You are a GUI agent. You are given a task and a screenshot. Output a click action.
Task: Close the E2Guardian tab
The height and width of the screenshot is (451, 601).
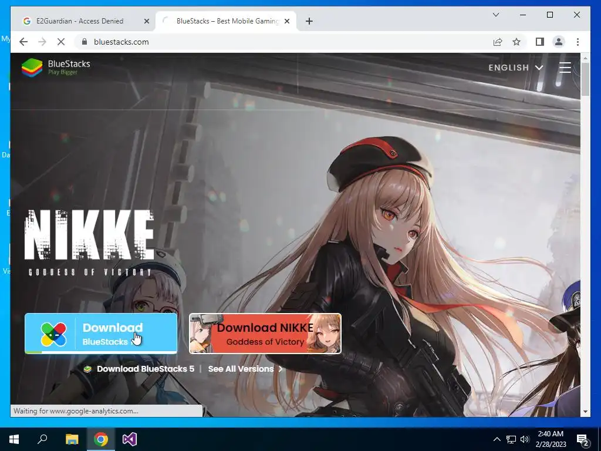coord(146,21)
